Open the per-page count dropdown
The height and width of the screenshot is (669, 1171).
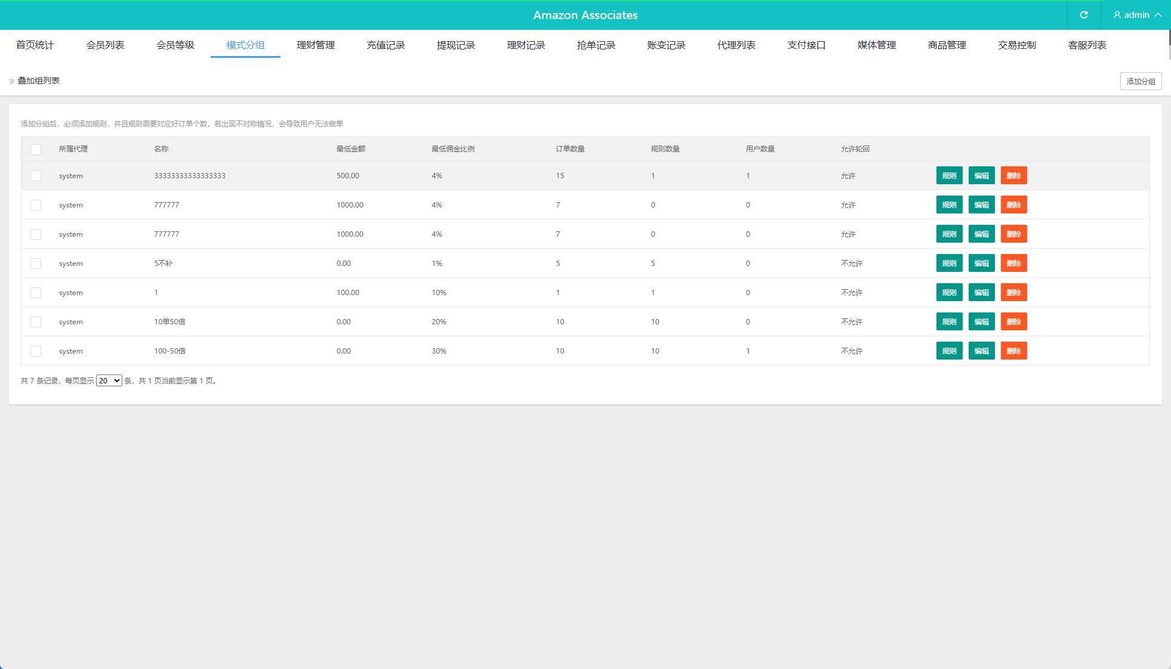point(109,380)
